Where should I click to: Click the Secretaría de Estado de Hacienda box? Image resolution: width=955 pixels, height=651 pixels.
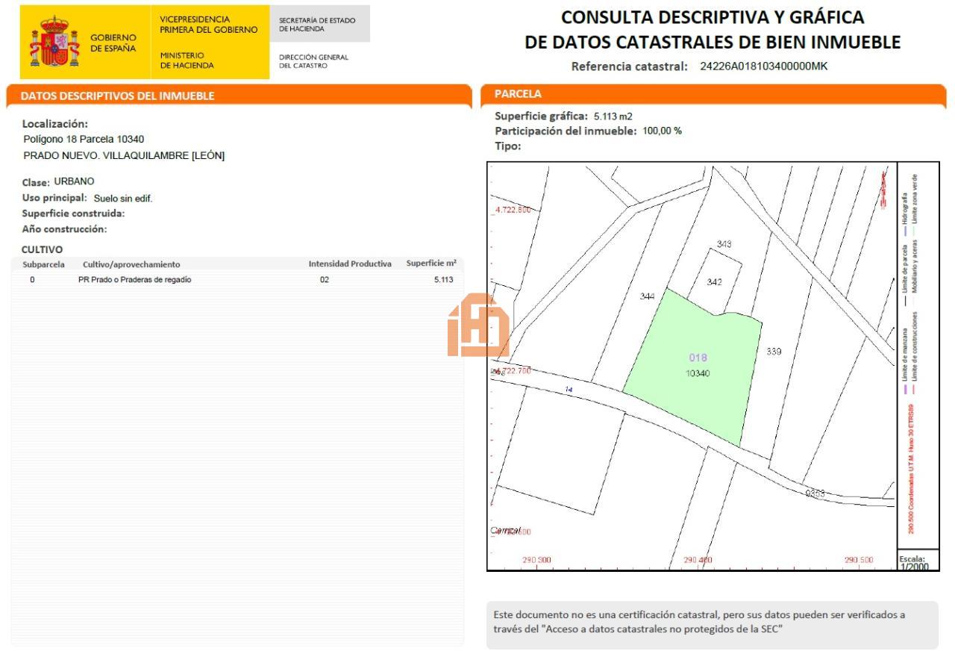coord(317,24)
